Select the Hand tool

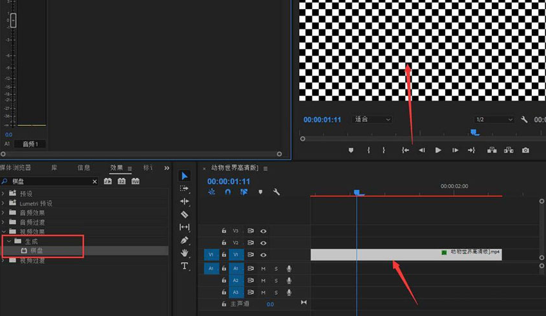pos(185,253)
